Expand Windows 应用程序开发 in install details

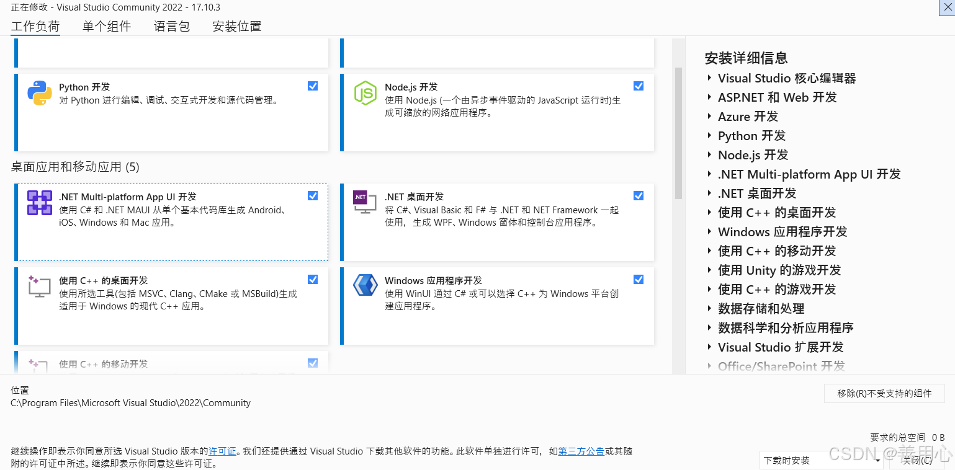[709, 232]
